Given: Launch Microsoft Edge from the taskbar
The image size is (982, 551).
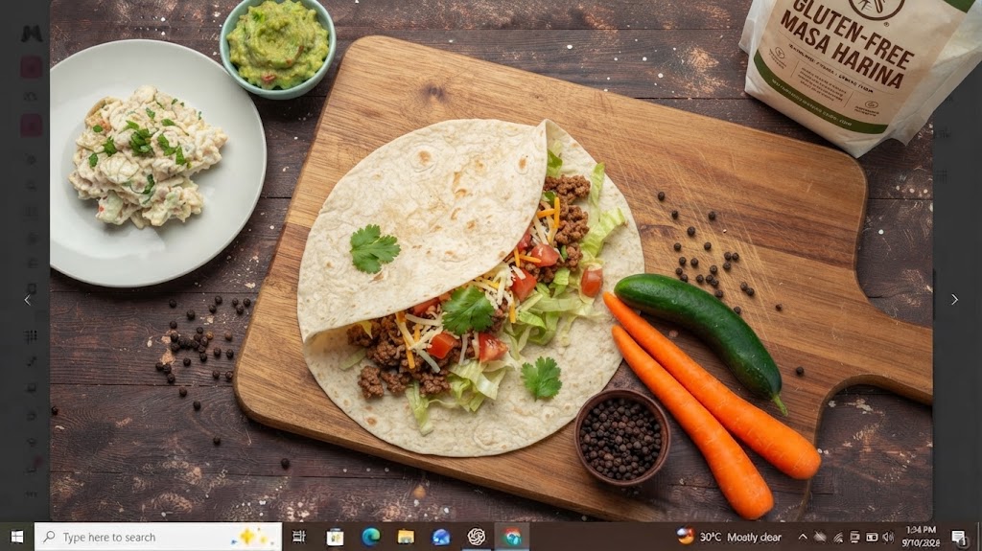Looking at the screenshot, I should [x=371, y=537].
